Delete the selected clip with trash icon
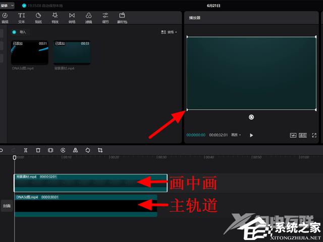 (x=38, y=150)
